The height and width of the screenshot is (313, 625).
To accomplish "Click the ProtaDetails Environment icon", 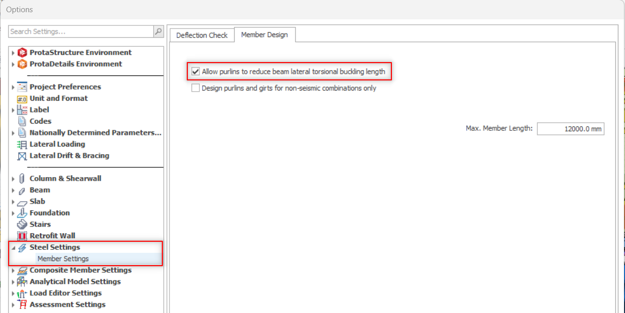I will point(22,64).
